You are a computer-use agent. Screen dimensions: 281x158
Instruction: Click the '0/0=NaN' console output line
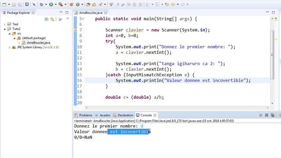83,137
